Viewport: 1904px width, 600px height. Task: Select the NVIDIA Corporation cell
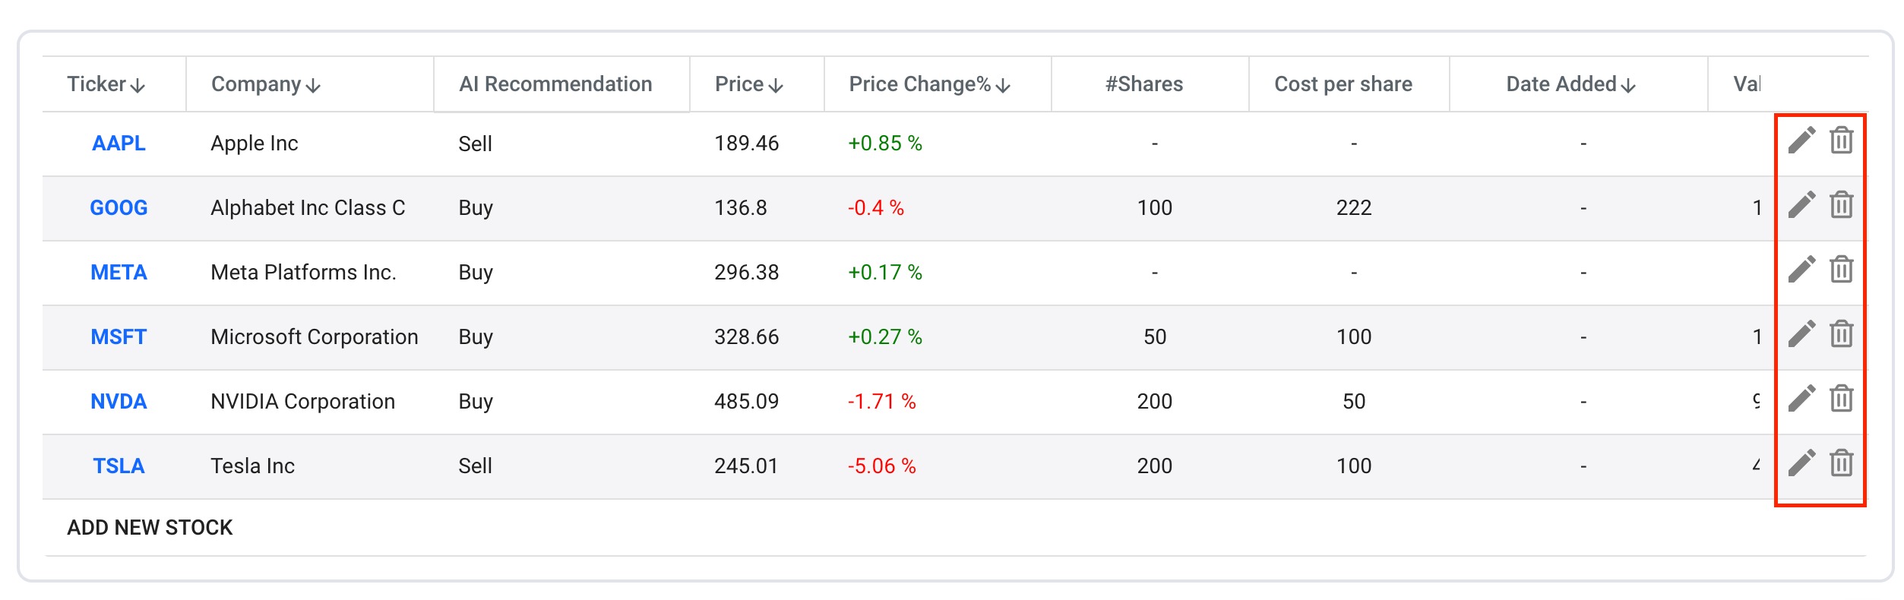(302, 402)
